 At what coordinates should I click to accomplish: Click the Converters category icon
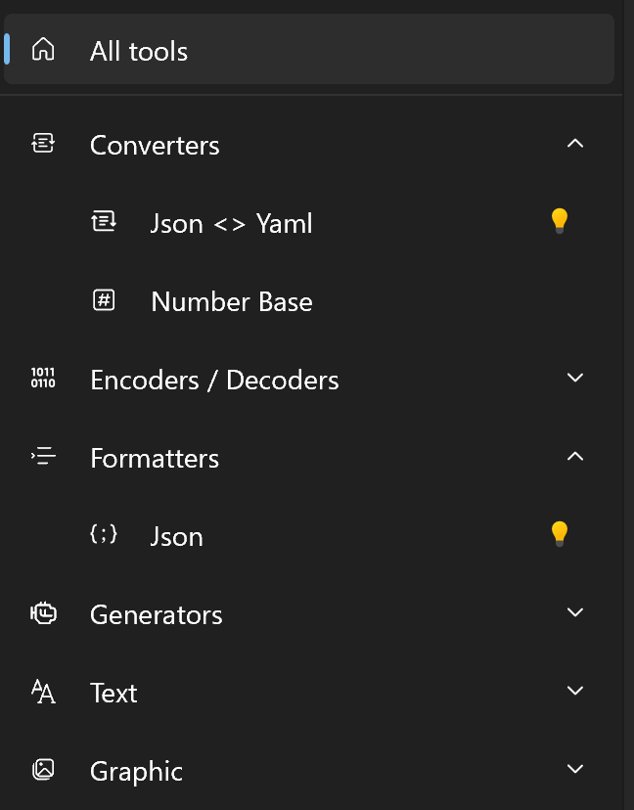43,145
